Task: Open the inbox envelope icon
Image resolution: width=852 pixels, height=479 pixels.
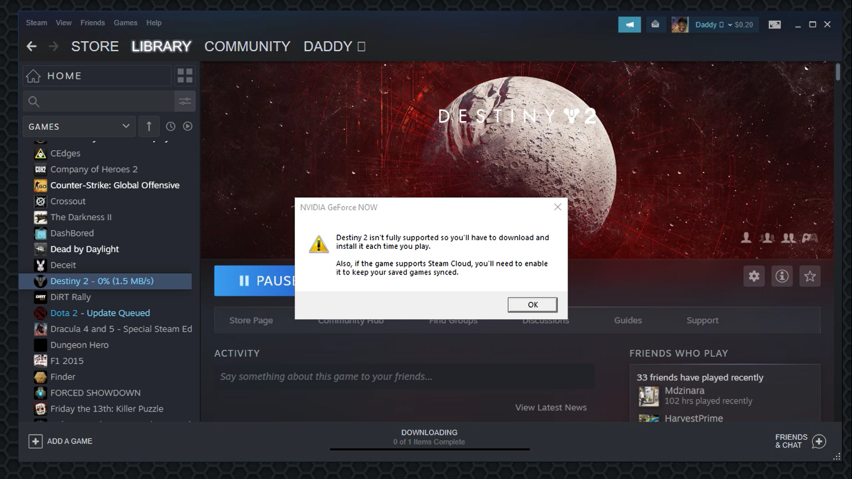Action: click(x=655, y=24)
